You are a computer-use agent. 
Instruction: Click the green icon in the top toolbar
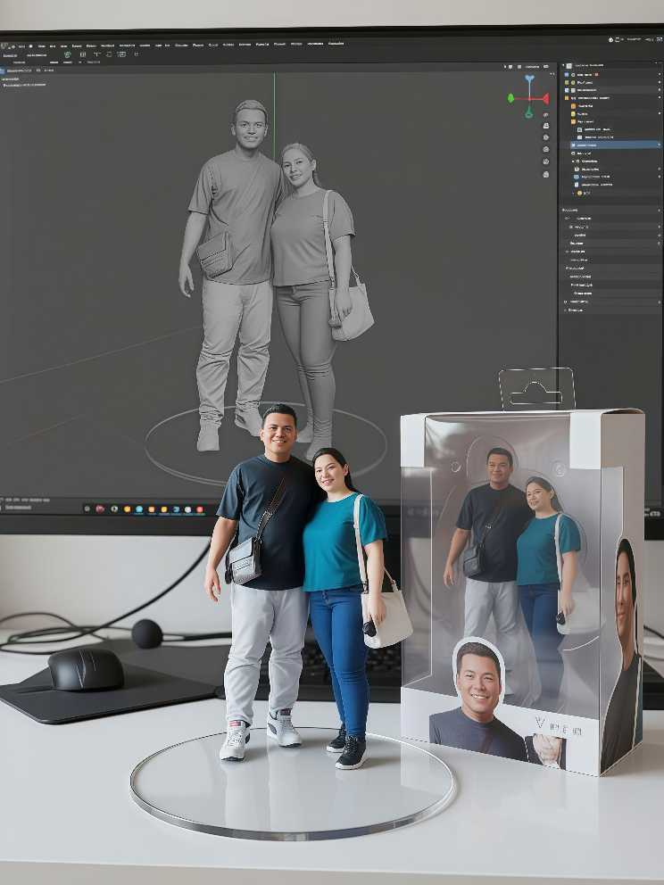pyautogui.click(x=66, y=54)
